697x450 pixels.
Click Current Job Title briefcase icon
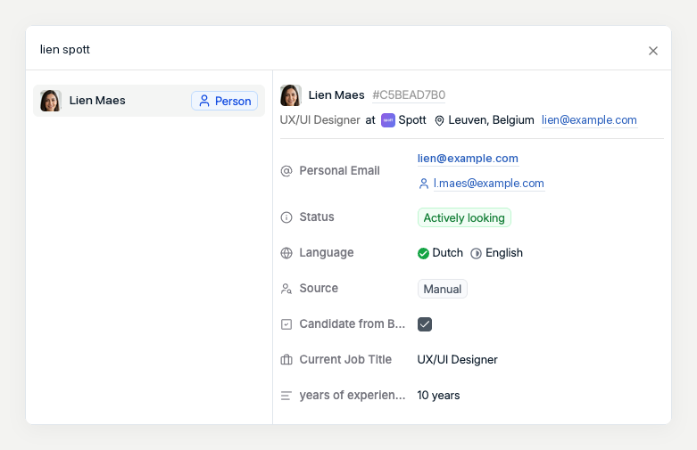[x=286, y=360]
